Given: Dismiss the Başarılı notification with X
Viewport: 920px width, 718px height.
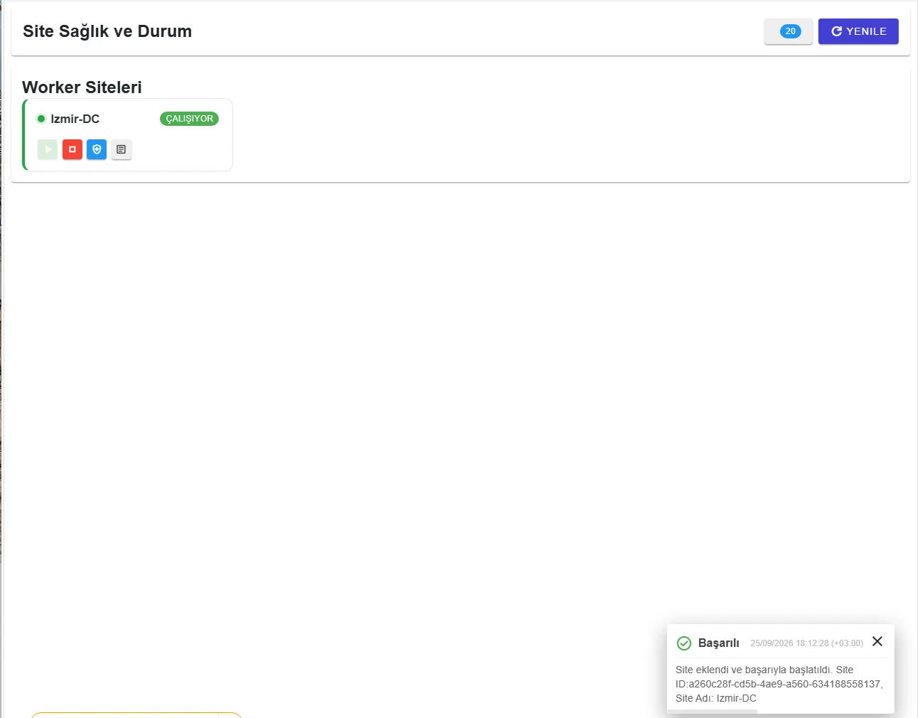Looking at the screenshot, I should point(877,641).
